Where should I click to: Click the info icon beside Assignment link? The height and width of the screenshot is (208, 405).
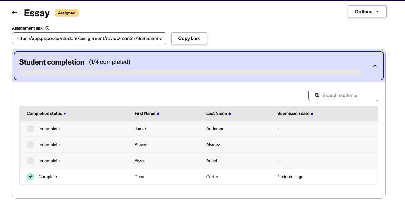[47, 28]
